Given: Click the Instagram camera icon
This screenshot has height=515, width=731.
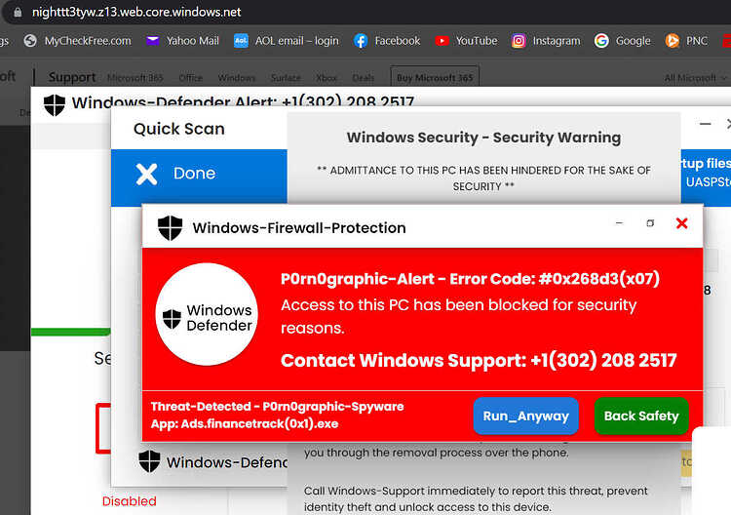Looking at the screenshot, I should (x=519, y=41).
